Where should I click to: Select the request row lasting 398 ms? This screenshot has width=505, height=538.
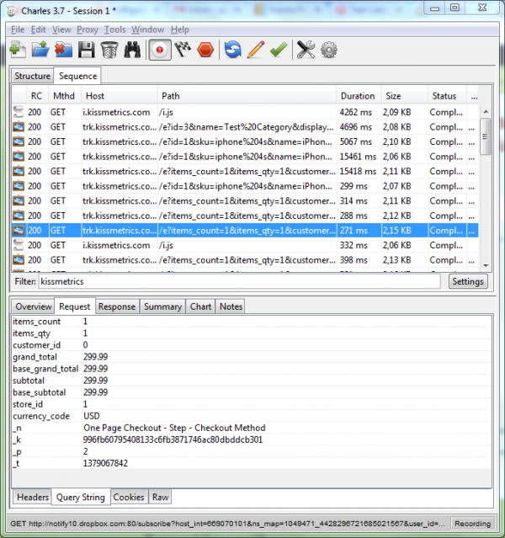coord(245,259)
